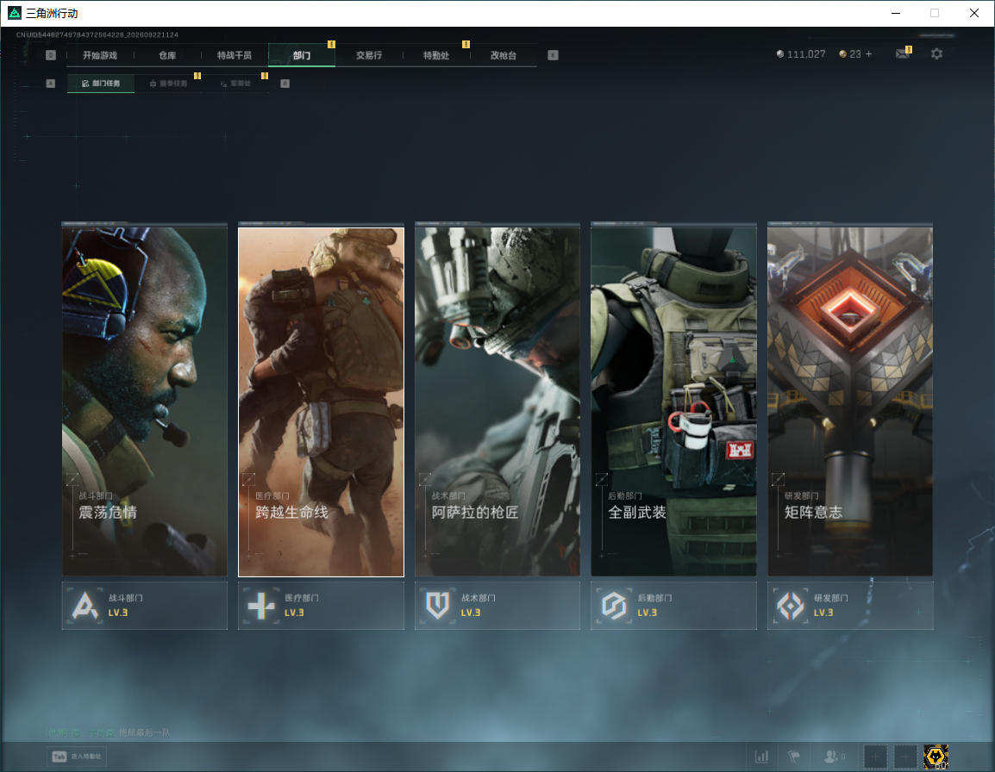Open the 跨越生命线 medical department card
Image resolution: width=995 pixels, height=772 pixels.
[x=321, y=401]
